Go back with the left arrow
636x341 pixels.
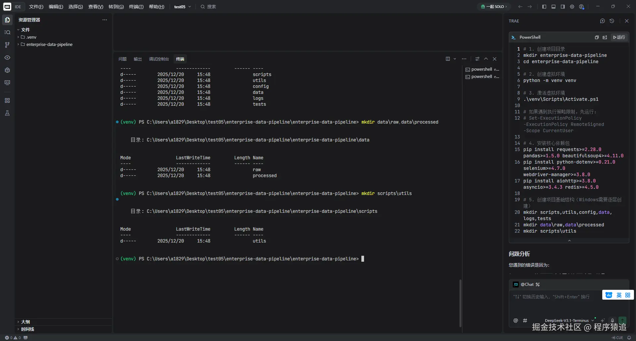point(520,7)
